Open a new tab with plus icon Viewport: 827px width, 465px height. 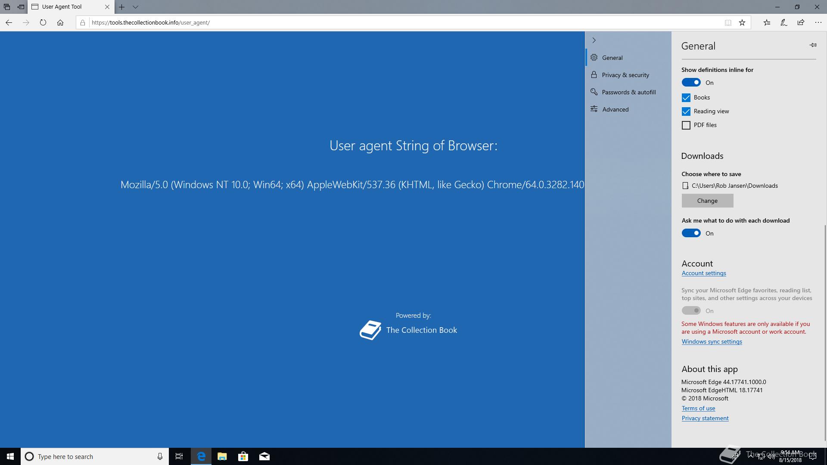(x=122, y=7)
